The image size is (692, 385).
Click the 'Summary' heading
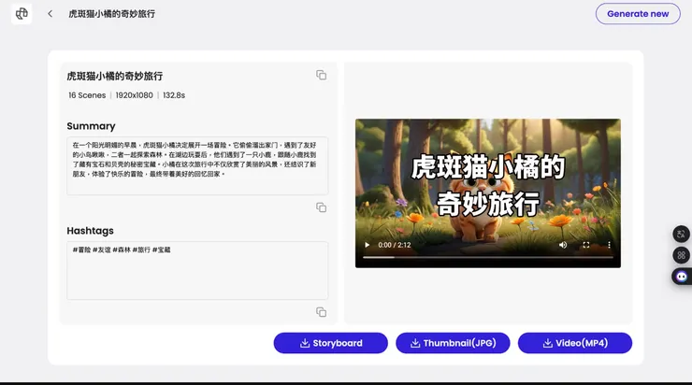pos(91,126)
